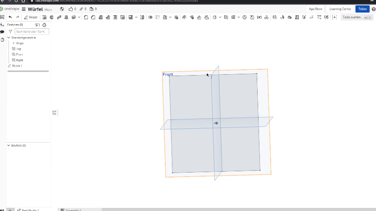Redo the last undone action
The image size is (376, 211).
click(17, 17)
